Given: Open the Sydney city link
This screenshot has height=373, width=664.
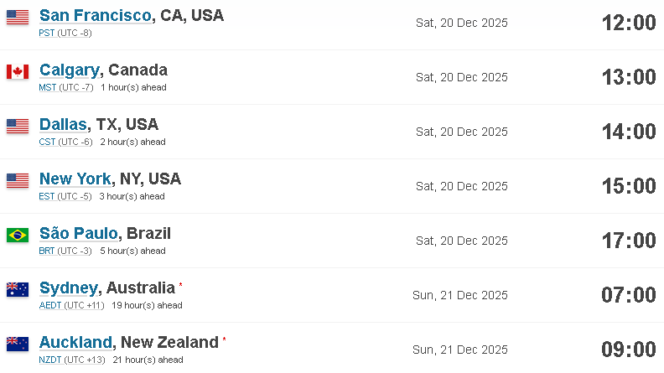Looking at the screenshot, I should [69, 288].
